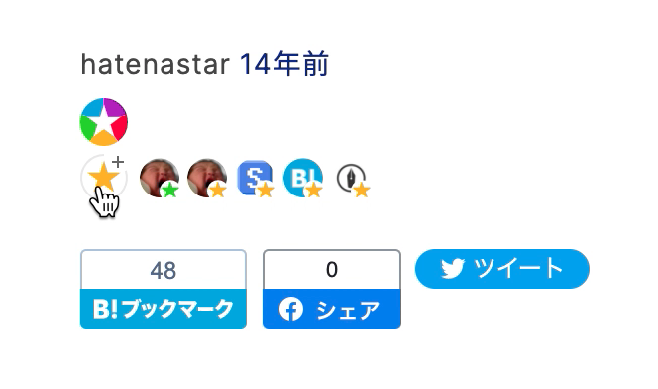Click the ツイート button
Image resolution: width=658 pixels, height=389 pixels.
pos(502,269)
